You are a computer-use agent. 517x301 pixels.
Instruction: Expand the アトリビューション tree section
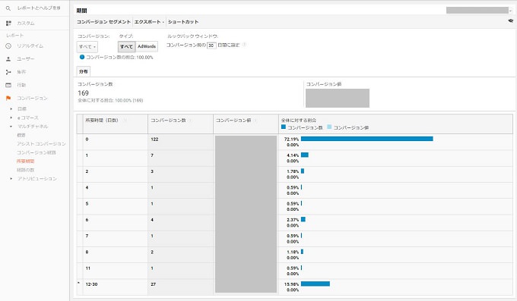coord(11,179)
